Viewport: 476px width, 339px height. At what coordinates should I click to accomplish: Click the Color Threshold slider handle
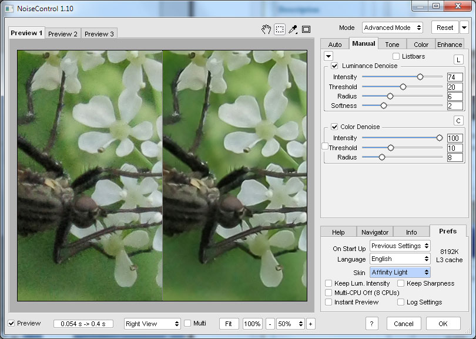point(391,148)
